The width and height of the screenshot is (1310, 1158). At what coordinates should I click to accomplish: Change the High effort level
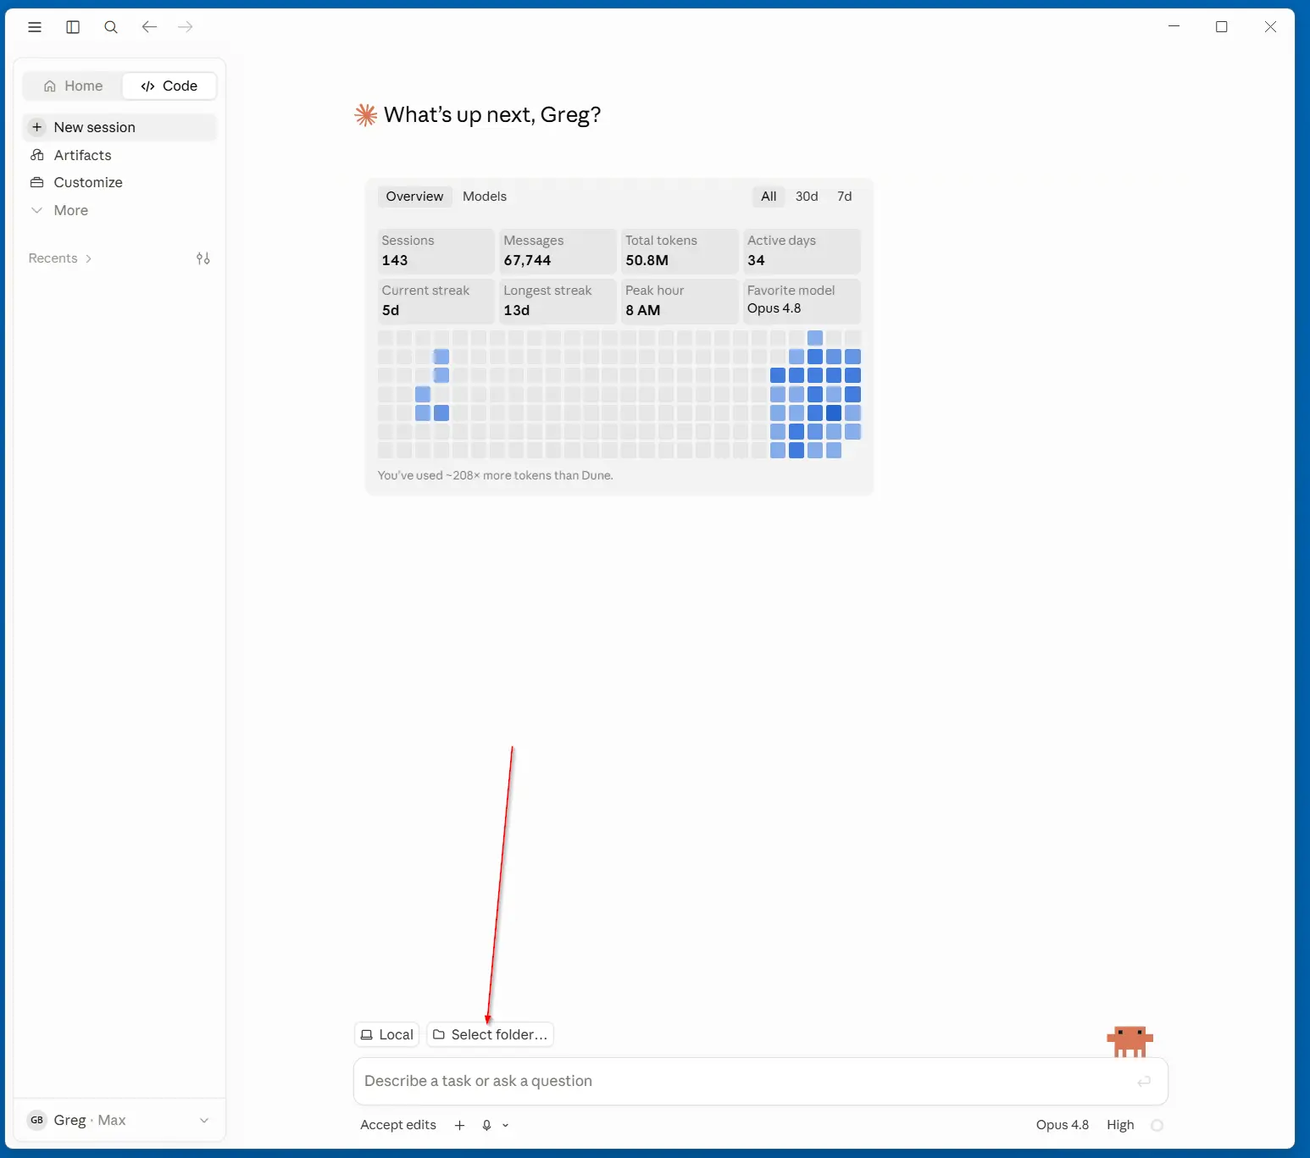pos(1120,1125)
